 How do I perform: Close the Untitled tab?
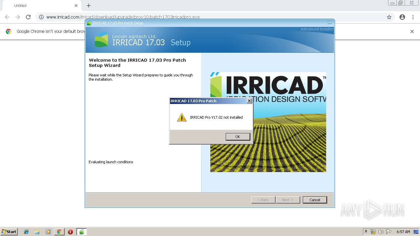76,6
